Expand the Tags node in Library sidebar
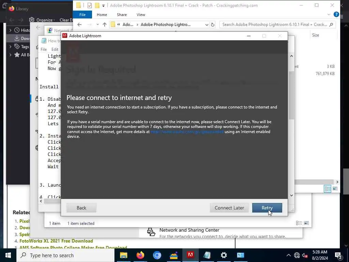This screenshot has width=349, height=262. tap(10, 46)
